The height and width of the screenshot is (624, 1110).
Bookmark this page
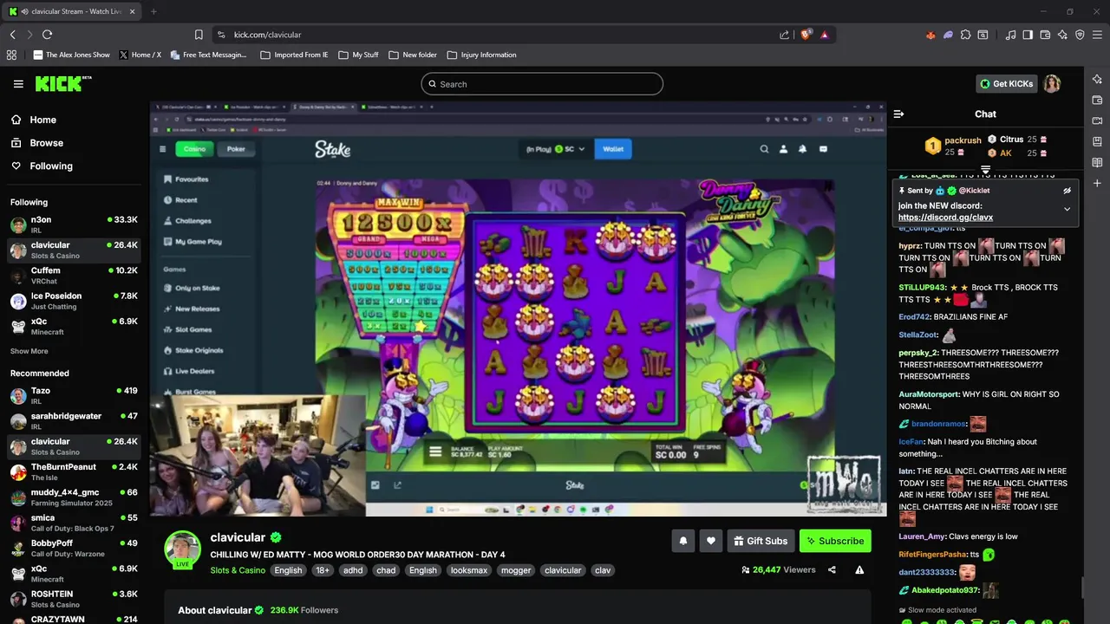tap(199, 35)
